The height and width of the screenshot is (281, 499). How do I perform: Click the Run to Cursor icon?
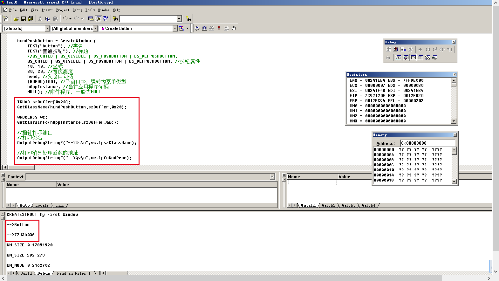(450, 49)
